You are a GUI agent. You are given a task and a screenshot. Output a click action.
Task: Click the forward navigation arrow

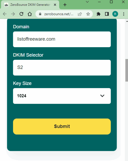click(13, 14)
